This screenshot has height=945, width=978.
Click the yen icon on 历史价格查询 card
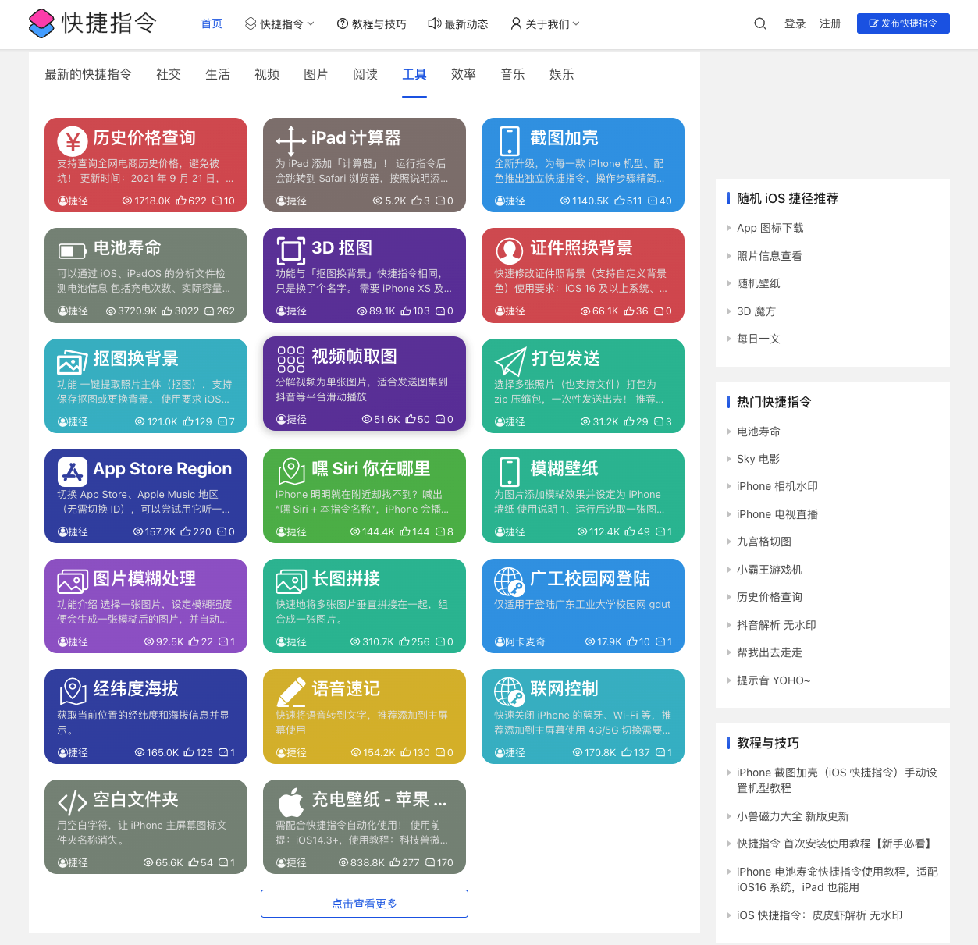pyautogui.click(x=72, y=141)
